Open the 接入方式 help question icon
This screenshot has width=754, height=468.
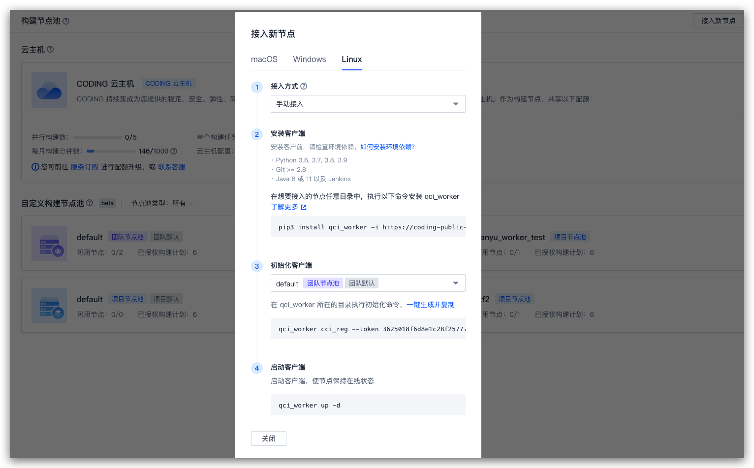pos(304,86)
